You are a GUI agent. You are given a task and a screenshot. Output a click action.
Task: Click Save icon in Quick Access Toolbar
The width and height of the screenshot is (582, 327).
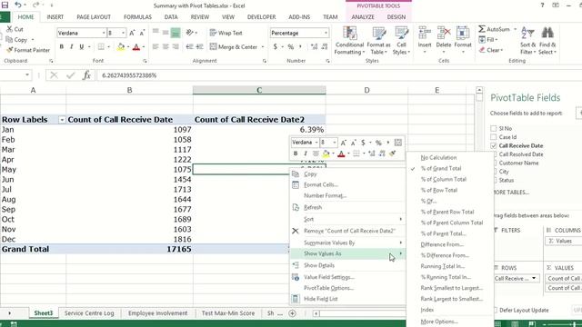click(x=5, y=5)
